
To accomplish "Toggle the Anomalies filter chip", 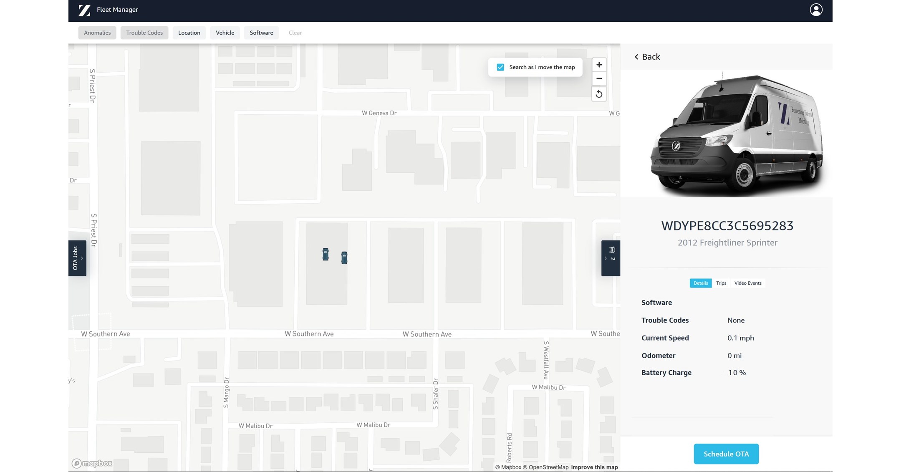I will 97,33.
